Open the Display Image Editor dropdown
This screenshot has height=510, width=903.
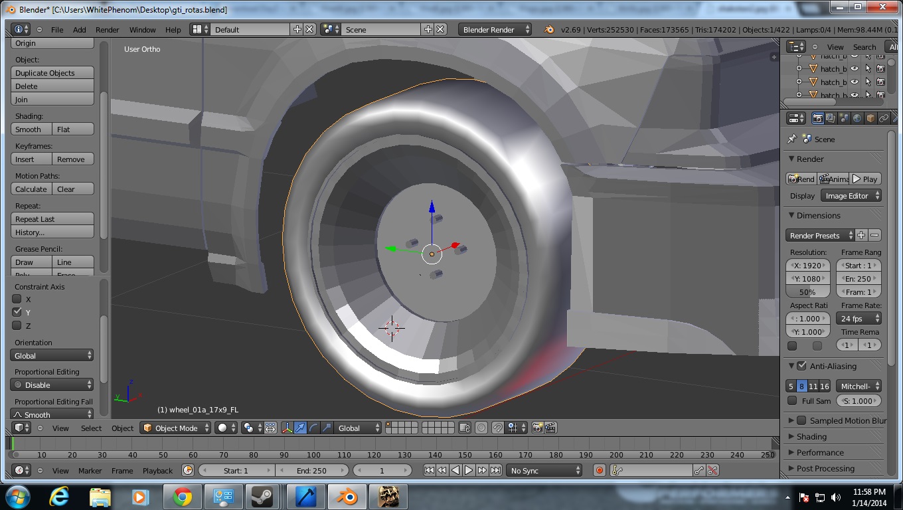click(851, 196)
